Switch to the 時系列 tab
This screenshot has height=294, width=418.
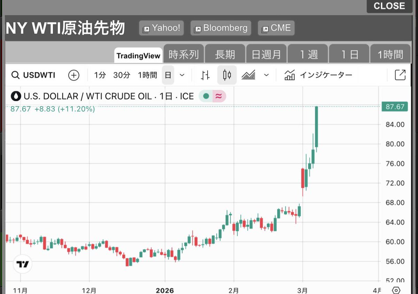pyautogui.click(x=184, y=54)
